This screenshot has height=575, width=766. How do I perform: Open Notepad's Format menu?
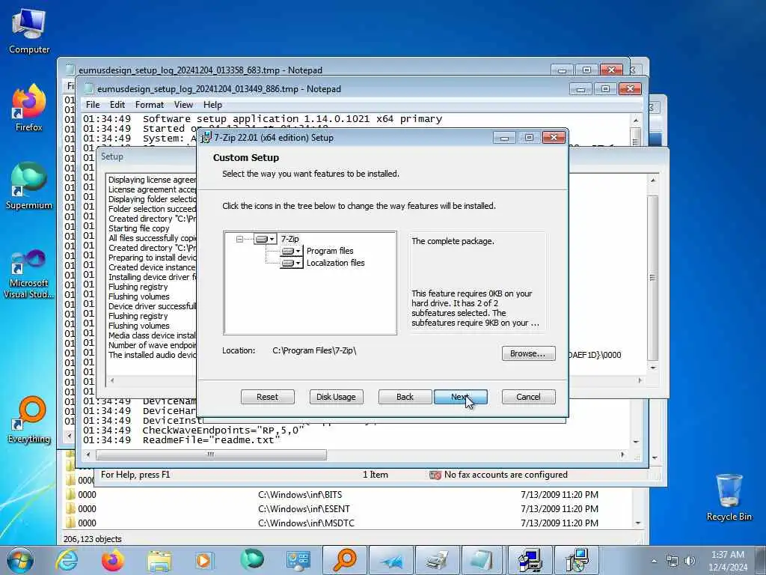[x=150, y=105]
